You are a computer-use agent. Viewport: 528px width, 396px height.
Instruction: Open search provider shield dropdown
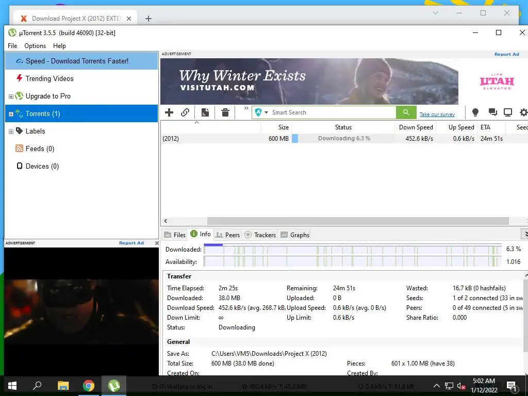pos(261,112)
